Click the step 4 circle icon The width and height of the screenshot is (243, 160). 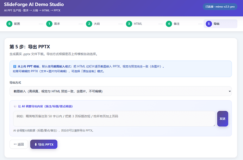click(169, 24)
